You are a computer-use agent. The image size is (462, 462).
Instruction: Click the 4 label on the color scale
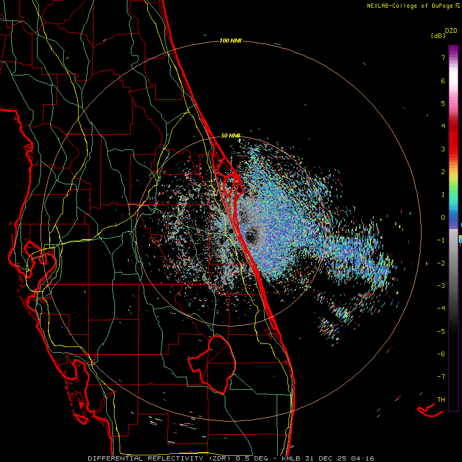(443, 126)
